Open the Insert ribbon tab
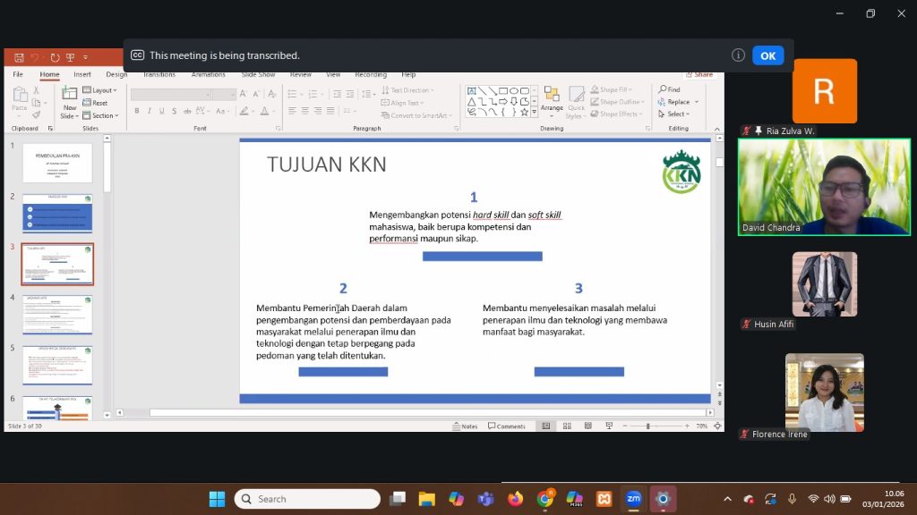The image size is (917, 515). click(82, 75)
